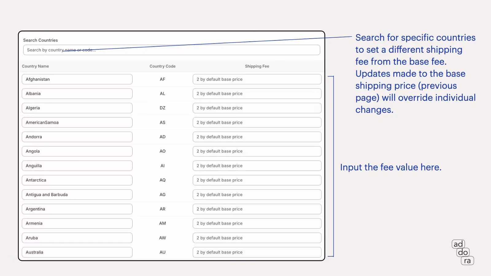Select the Anguilla country name box
This screenshot has height=276, width=491.
tap(77, 166)
